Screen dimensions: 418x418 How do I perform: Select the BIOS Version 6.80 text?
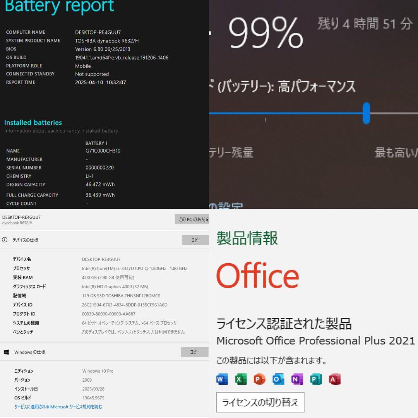[102, 49]
